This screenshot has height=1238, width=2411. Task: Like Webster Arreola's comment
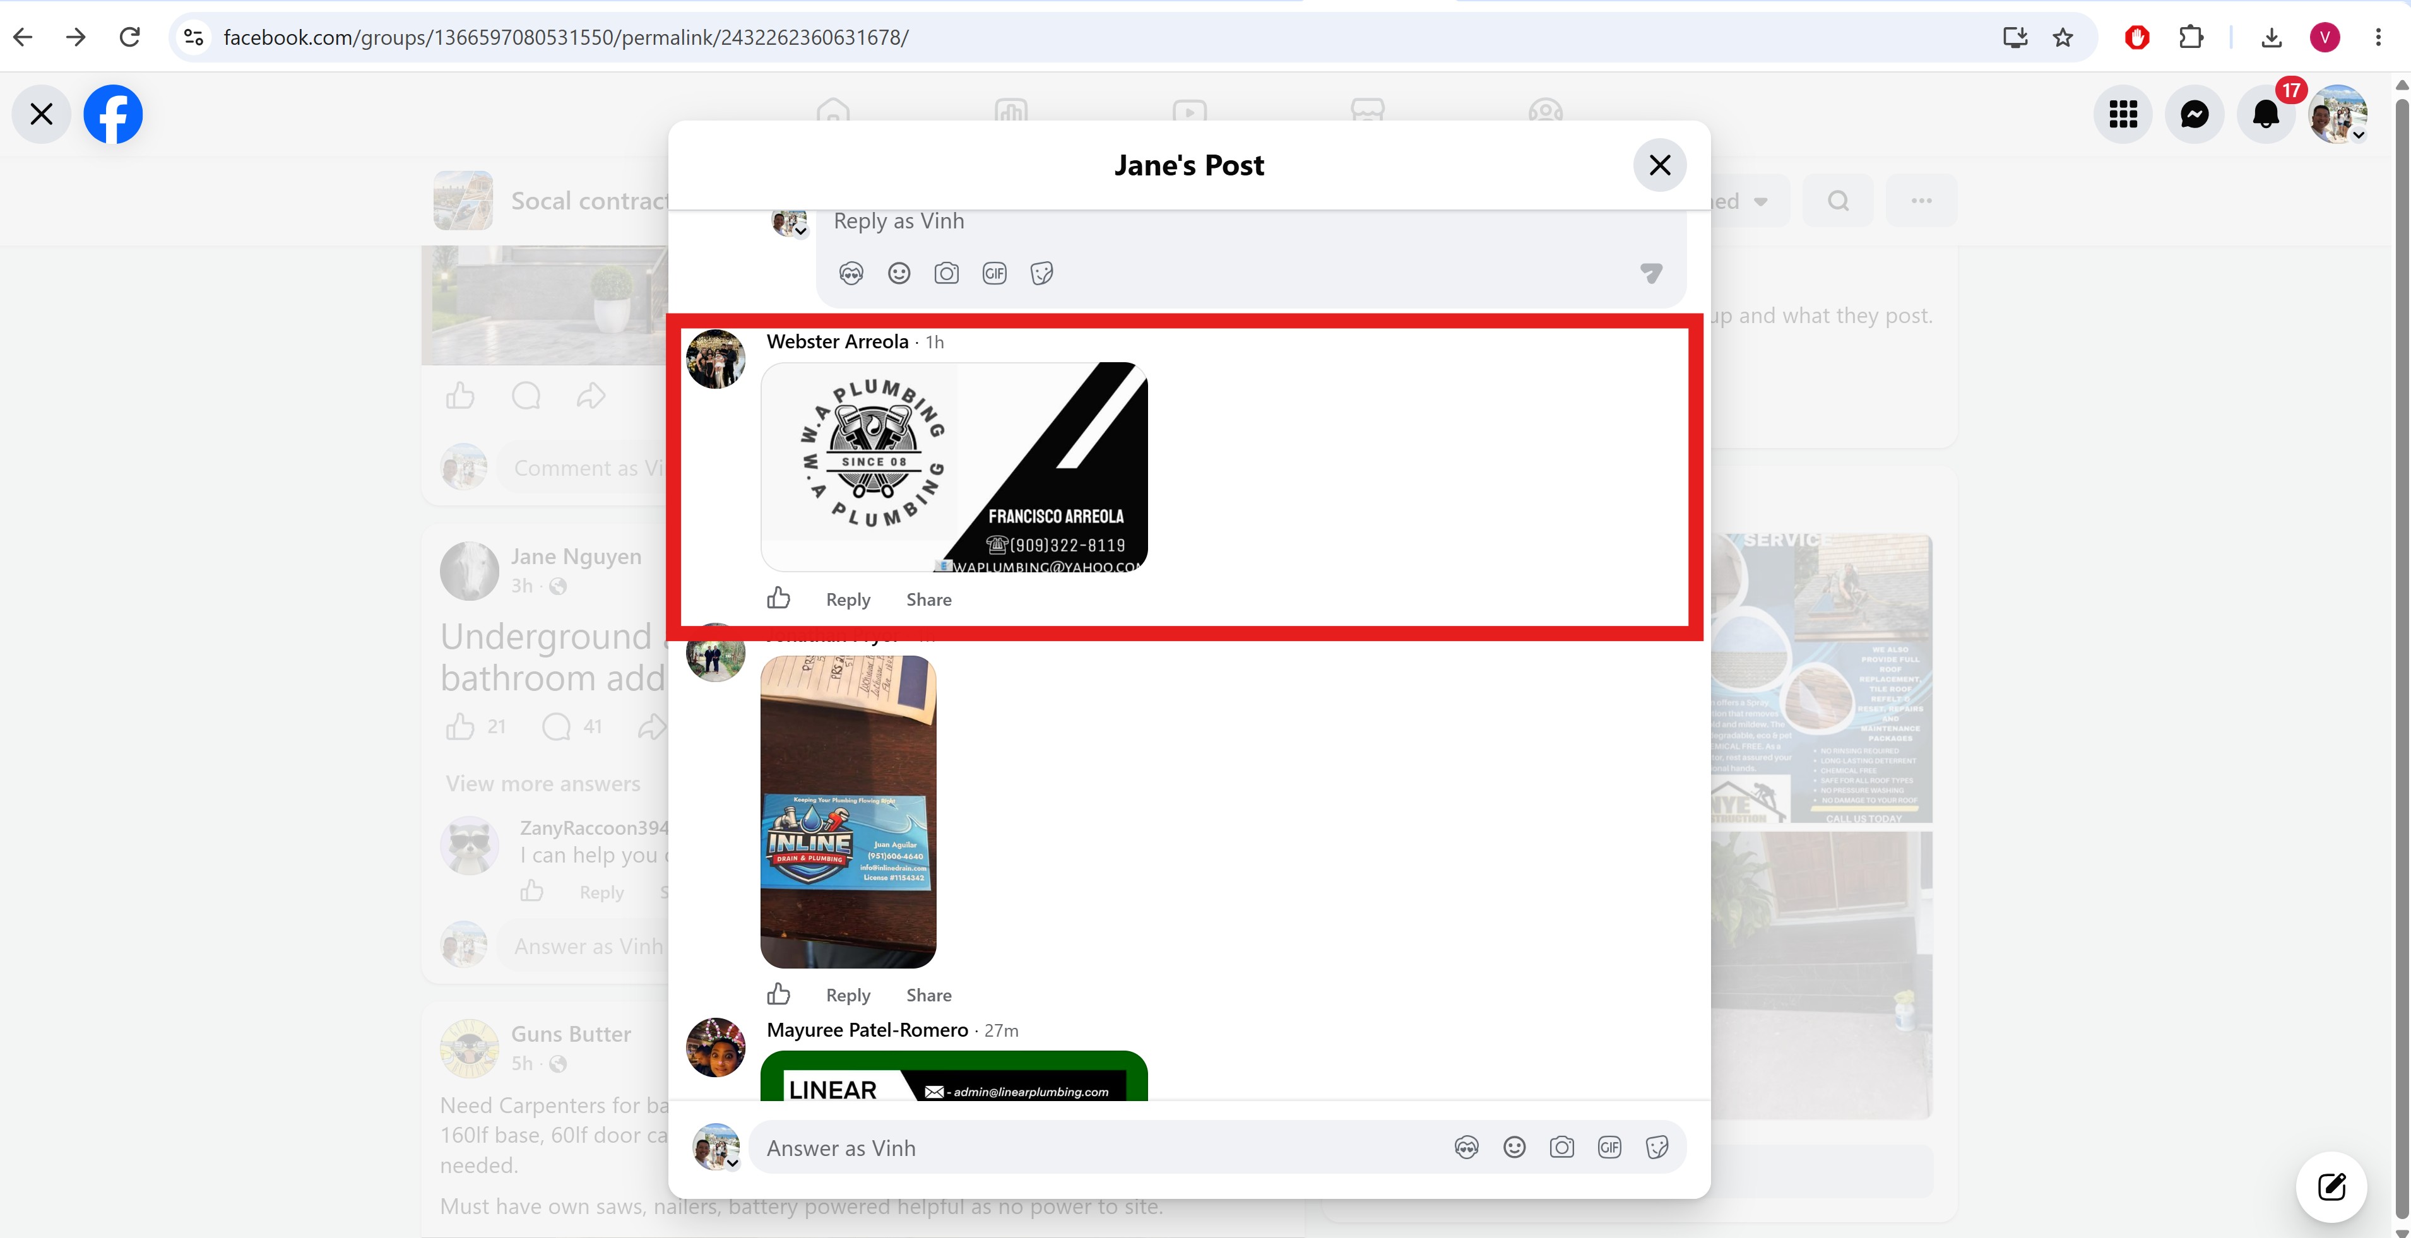click(x=779, y=599)
